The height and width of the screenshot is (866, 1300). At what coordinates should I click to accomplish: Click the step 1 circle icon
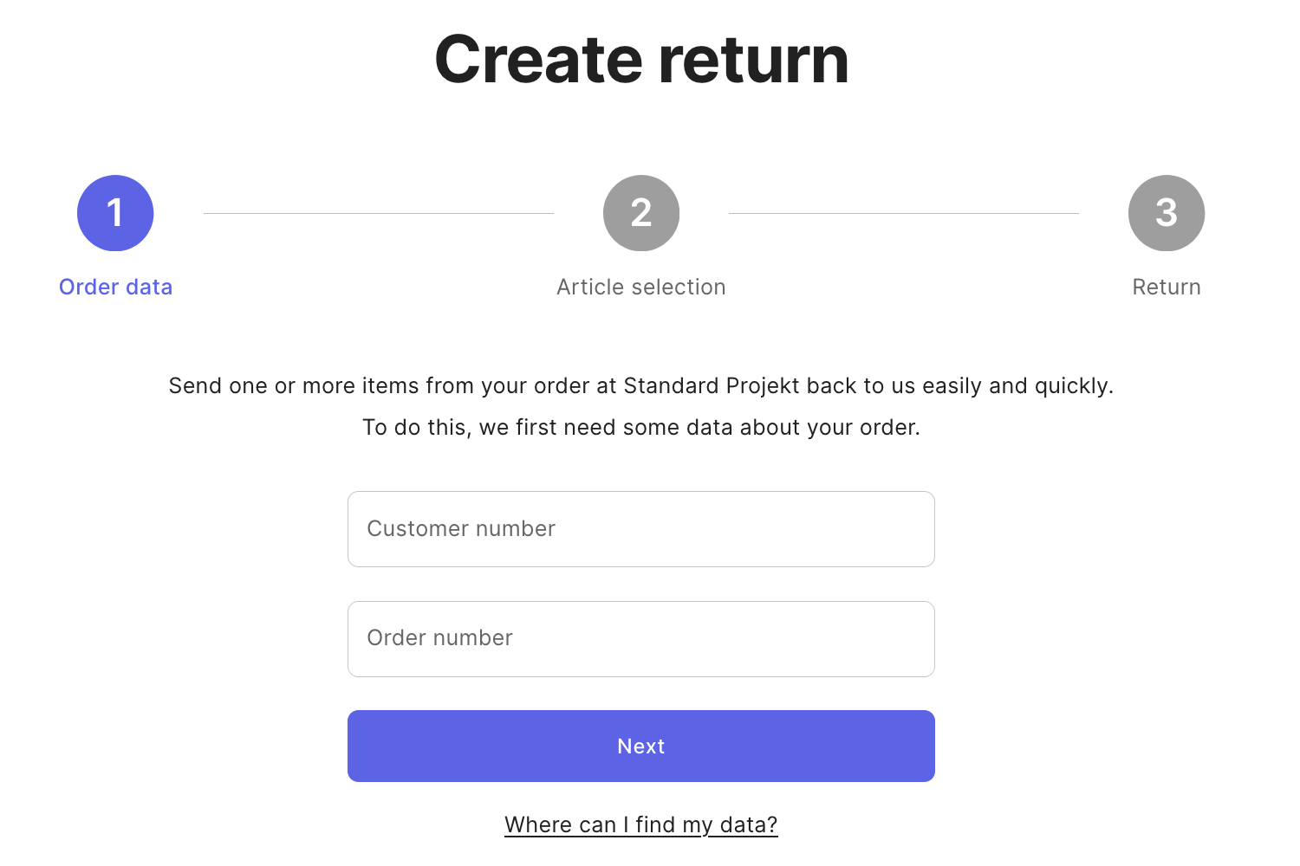[115, 213]
